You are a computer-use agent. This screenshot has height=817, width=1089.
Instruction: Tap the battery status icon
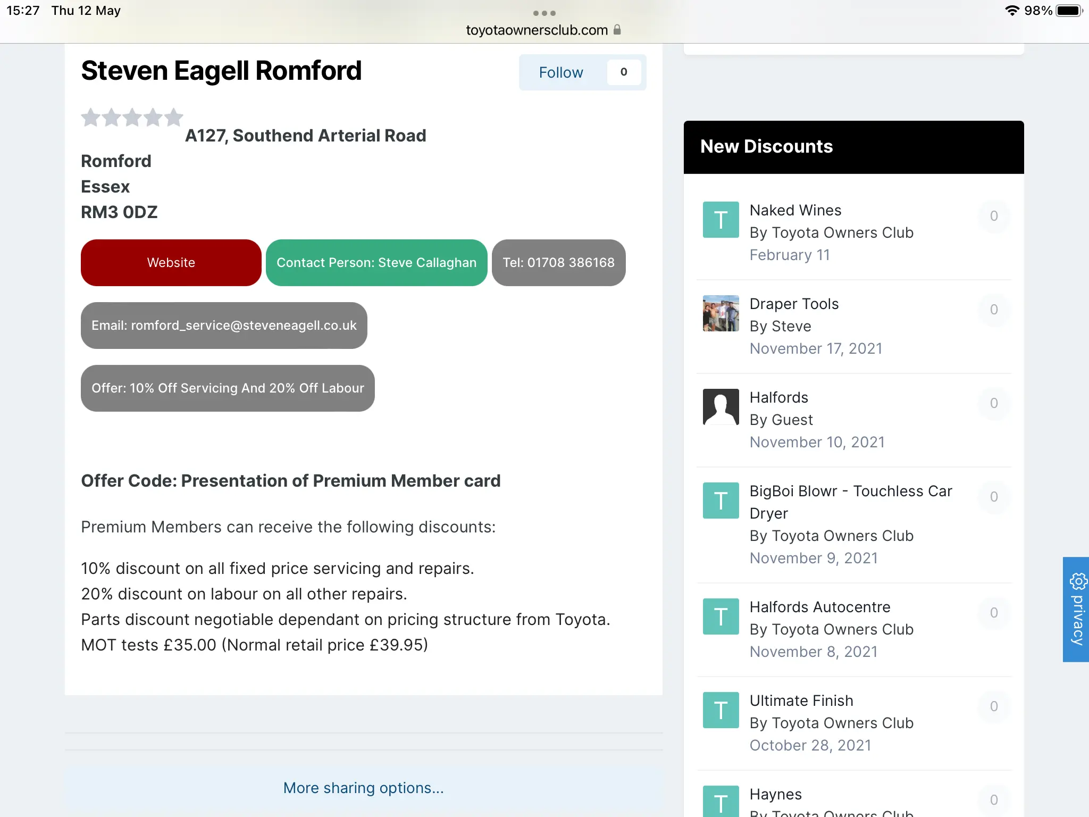(1069, 11)
